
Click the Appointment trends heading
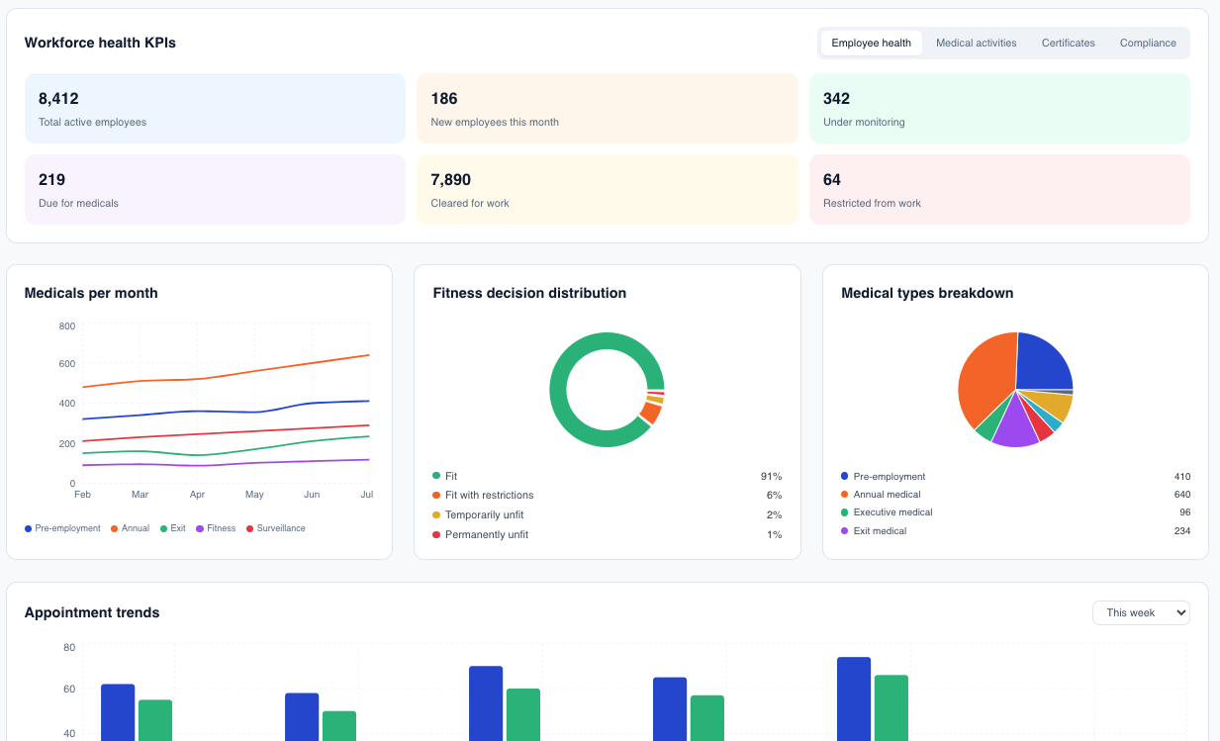(92, 612)
